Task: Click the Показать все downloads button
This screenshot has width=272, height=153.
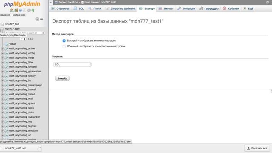Action: coord(257,148)
